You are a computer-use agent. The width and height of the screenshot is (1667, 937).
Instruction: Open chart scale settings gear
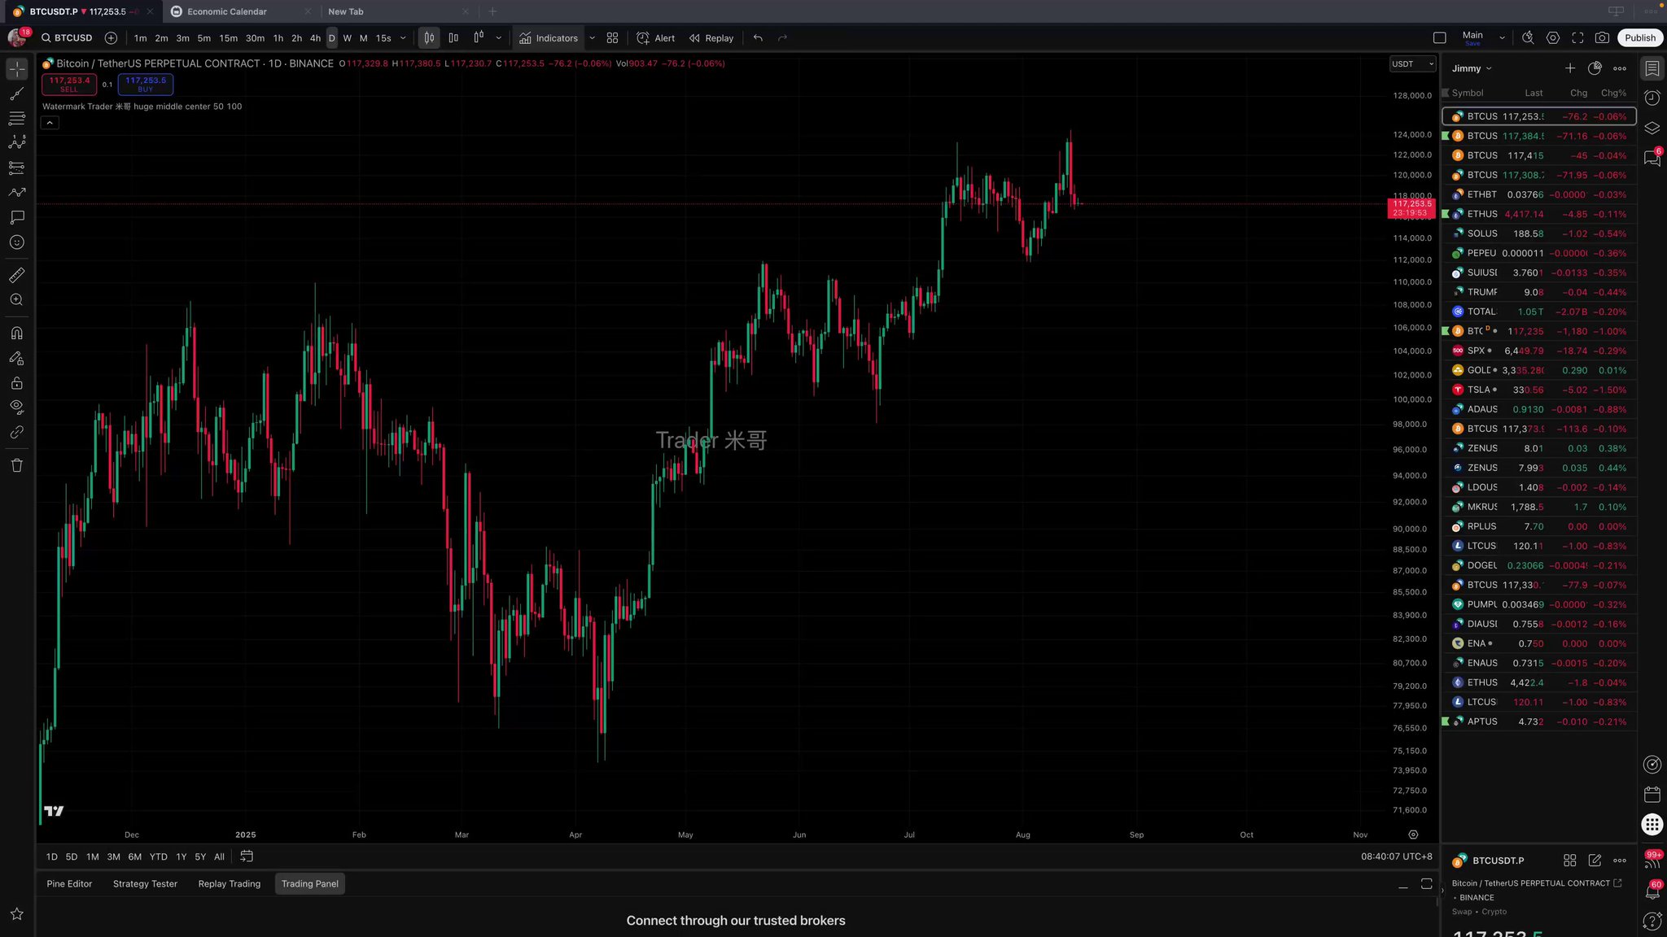pos(1413,835)
